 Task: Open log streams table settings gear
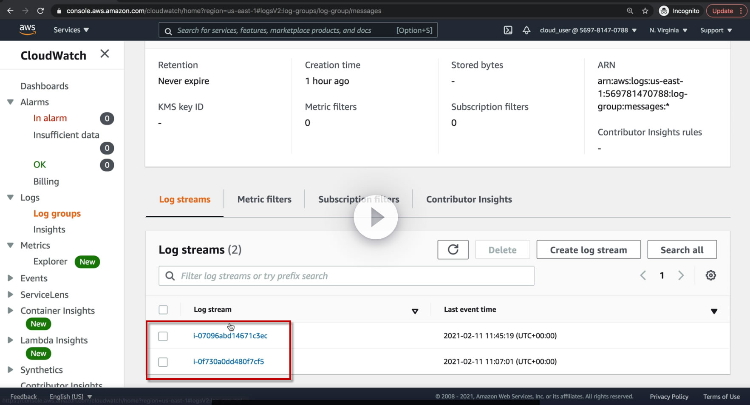click(x=711, y=275)
